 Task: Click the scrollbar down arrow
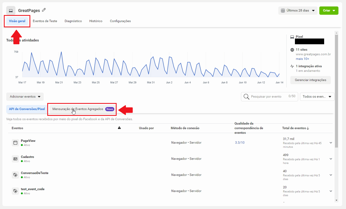point(336,201)
